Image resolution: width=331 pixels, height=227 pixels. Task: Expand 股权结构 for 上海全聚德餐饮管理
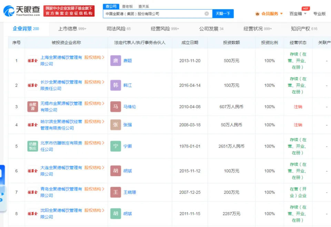[94, 58]
